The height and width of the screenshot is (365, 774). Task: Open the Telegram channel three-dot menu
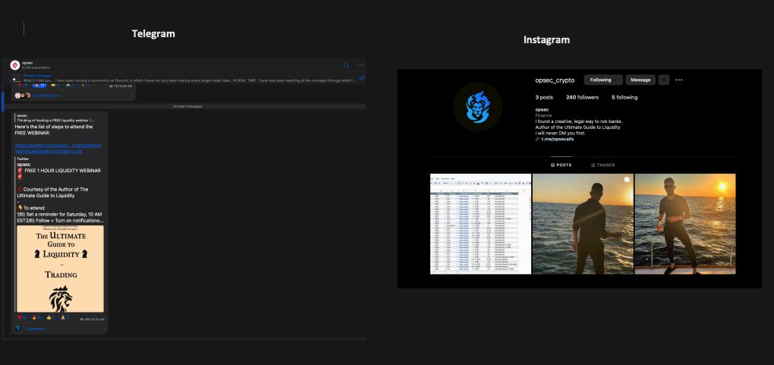361,65
